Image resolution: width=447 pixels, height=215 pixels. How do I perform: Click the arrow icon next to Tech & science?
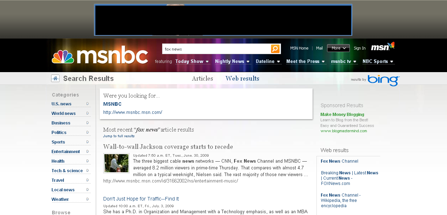(88, 170)
